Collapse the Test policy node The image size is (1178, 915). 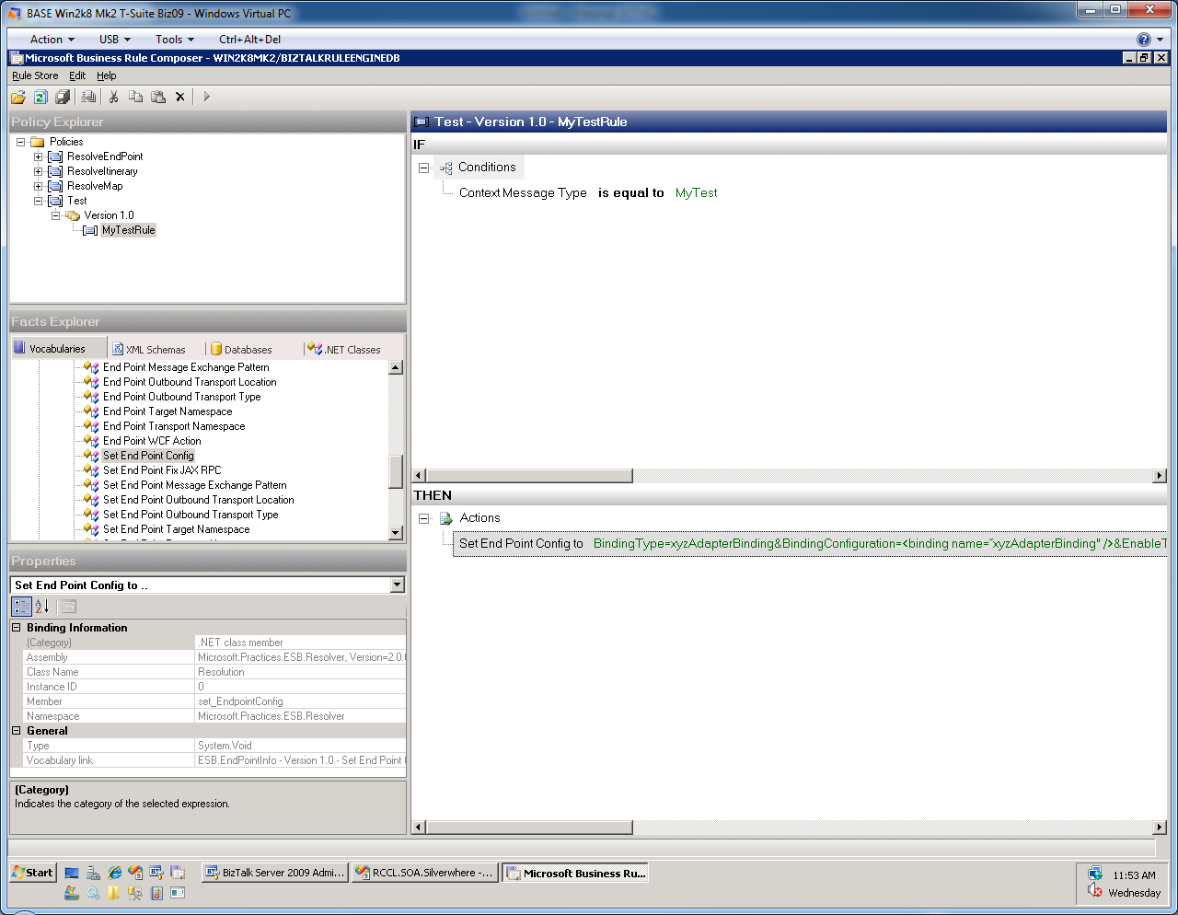[38, 201]
